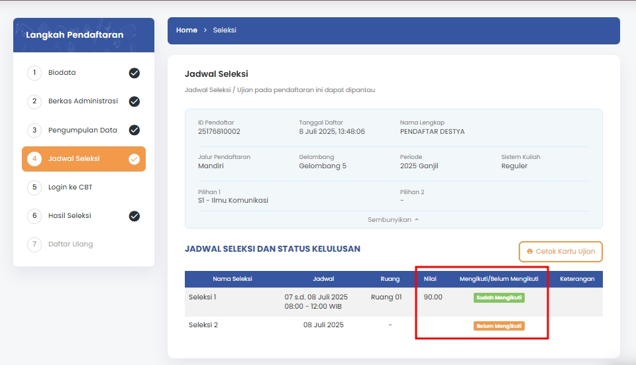
Task: Click the Home breadcrumb link
Action: (x=187, y=30)
